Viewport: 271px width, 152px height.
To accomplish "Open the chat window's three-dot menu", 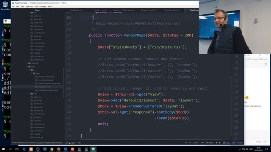I will [x=266, y=65].
